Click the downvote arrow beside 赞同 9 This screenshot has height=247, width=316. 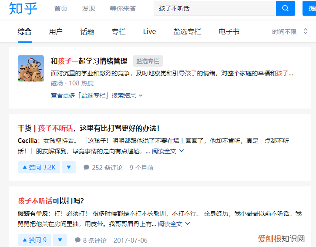click(x=60, y=240)
